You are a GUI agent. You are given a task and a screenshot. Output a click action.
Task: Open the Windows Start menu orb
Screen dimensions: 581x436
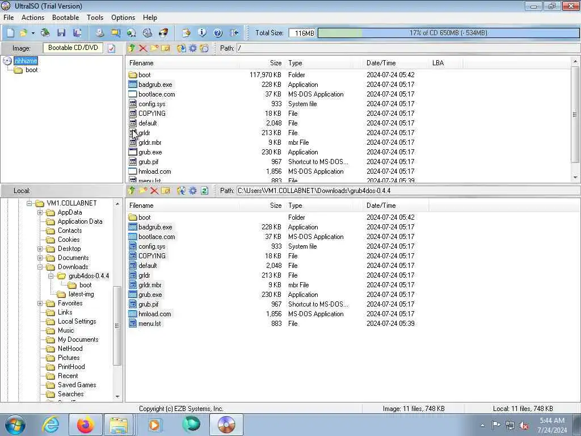pyautogui.click(x=15, y=425)
